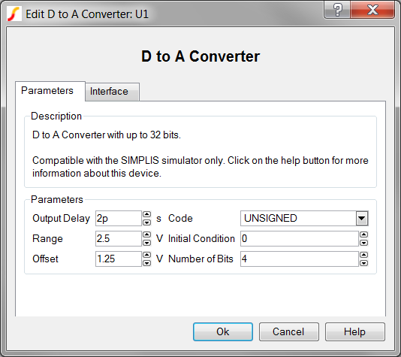Open the Code dropdown arrow
Screen dimensions: 401x357
(x=362, y=218)
